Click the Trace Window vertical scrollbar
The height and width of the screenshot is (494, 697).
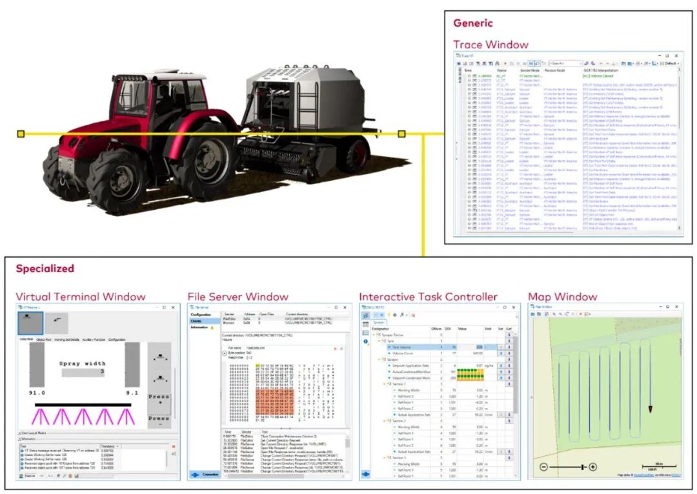click(x=679, y=102)
